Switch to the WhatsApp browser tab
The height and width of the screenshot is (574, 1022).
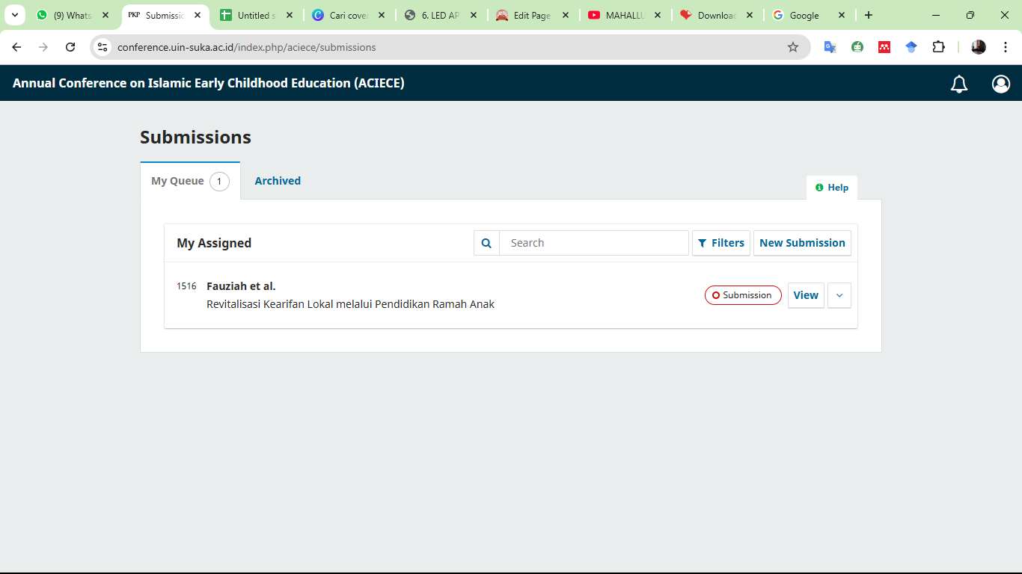tap(73, 15)
